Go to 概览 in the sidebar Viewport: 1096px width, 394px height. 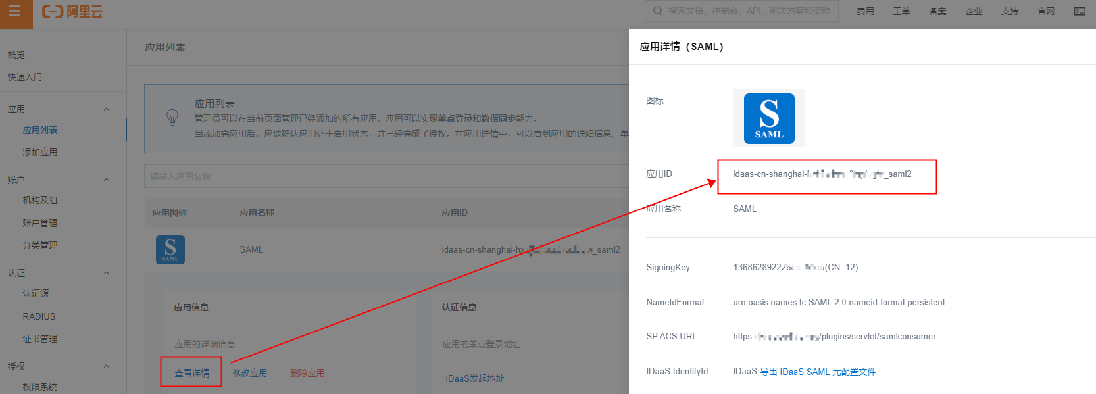tap(16, 55)
